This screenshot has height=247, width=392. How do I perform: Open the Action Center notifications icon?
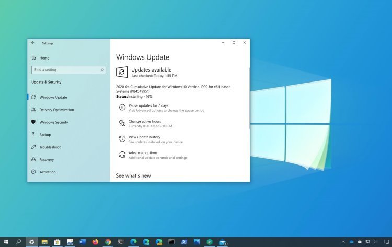pyautogui.click(x=386, y=242)
